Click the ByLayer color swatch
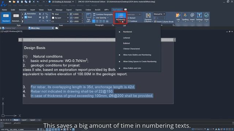This screenshot has width=234, height=131. pos(53,18)
